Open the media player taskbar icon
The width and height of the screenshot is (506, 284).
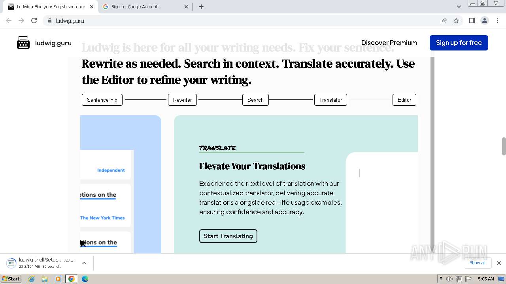[x=58, y=279]
